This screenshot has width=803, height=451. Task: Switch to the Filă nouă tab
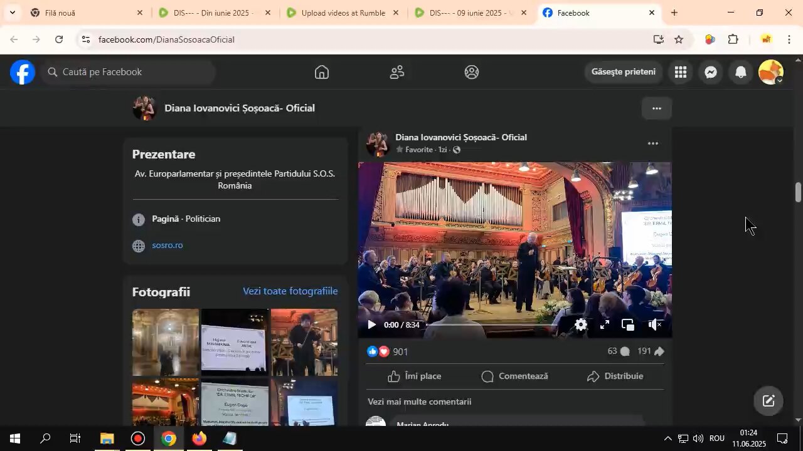coord(85,13)
